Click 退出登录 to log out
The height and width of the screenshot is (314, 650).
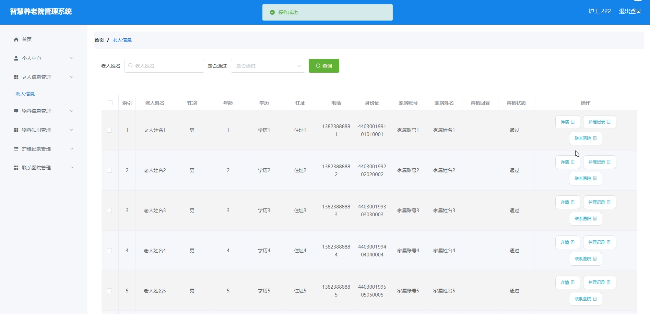click(630, 11)
